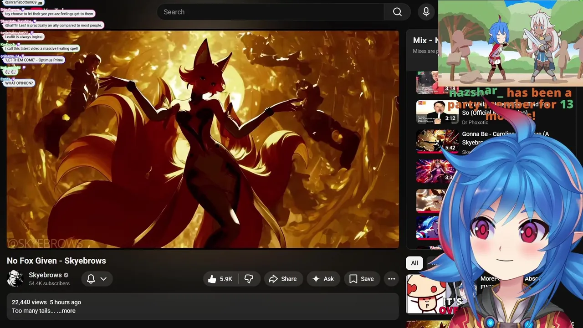Share the No Fox Given video
Screen dimensions: 583x328
[283, 279]
